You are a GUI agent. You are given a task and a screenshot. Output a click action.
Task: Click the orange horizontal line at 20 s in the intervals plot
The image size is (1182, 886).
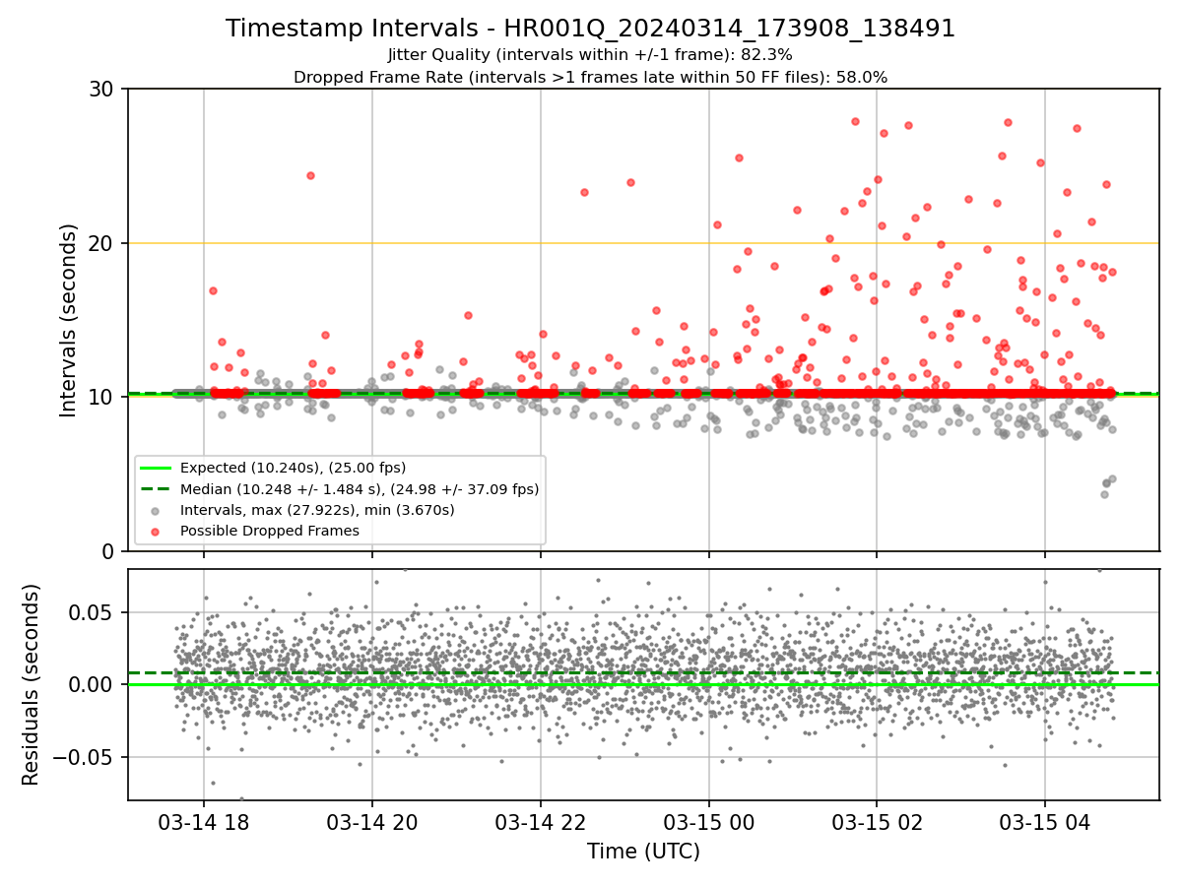coord(643,243)
